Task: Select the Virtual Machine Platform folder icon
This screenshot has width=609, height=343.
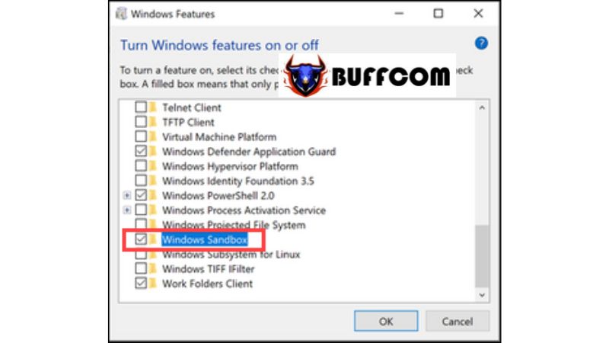Action: (153, 136)
